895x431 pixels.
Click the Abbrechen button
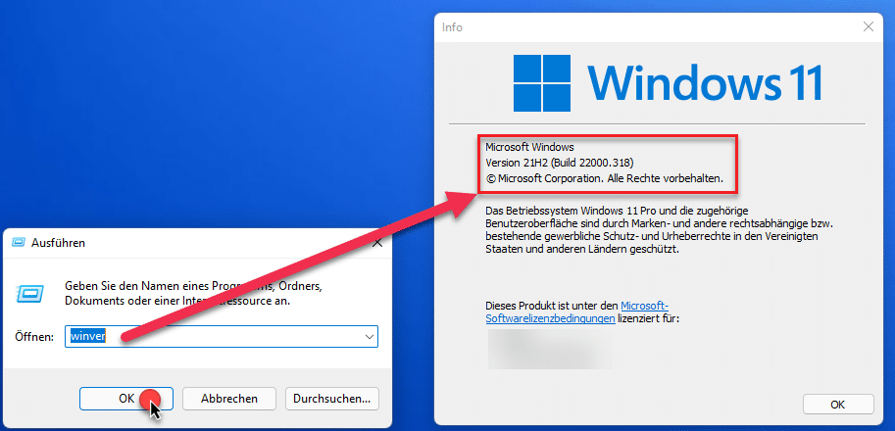pos(228,399)
